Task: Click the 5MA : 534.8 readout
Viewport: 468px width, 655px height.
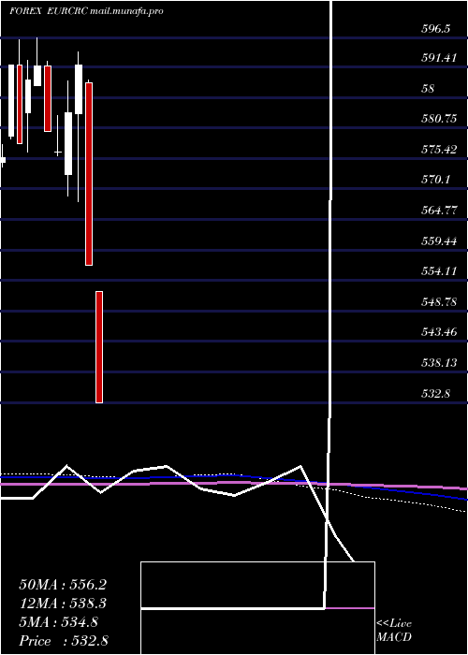Action: coord(58,622)
